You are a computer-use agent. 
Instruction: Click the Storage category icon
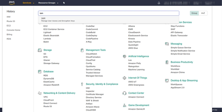pyautogui.click(x=39, y=50)
